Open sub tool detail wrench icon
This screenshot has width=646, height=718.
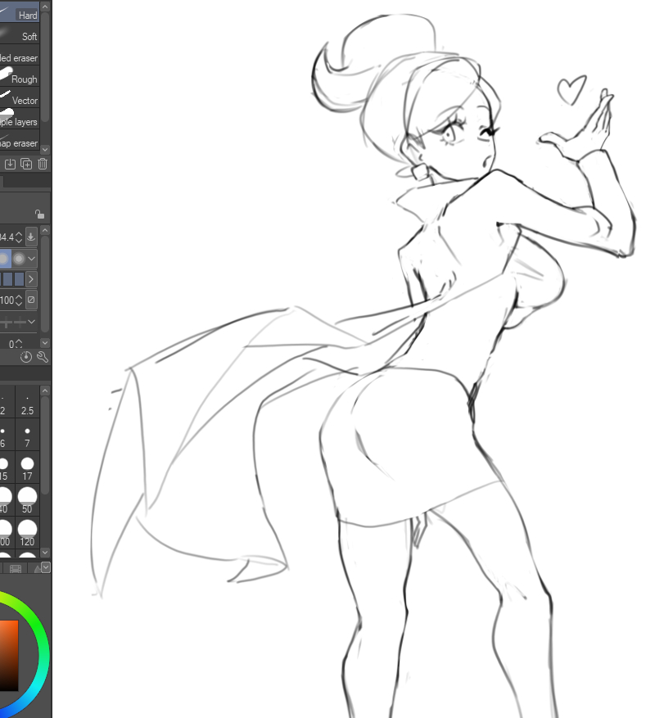tap(43, 357)
